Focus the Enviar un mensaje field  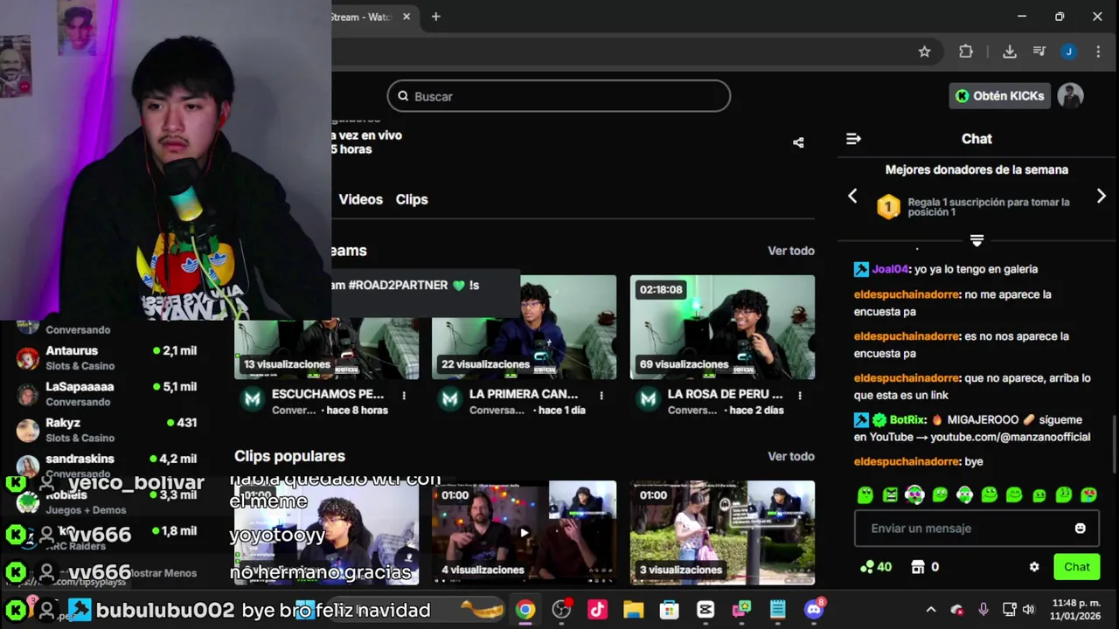(x=977, y=529)
